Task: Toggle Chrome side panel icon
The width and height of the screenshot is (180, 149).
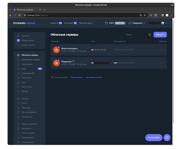Action: 162,15
